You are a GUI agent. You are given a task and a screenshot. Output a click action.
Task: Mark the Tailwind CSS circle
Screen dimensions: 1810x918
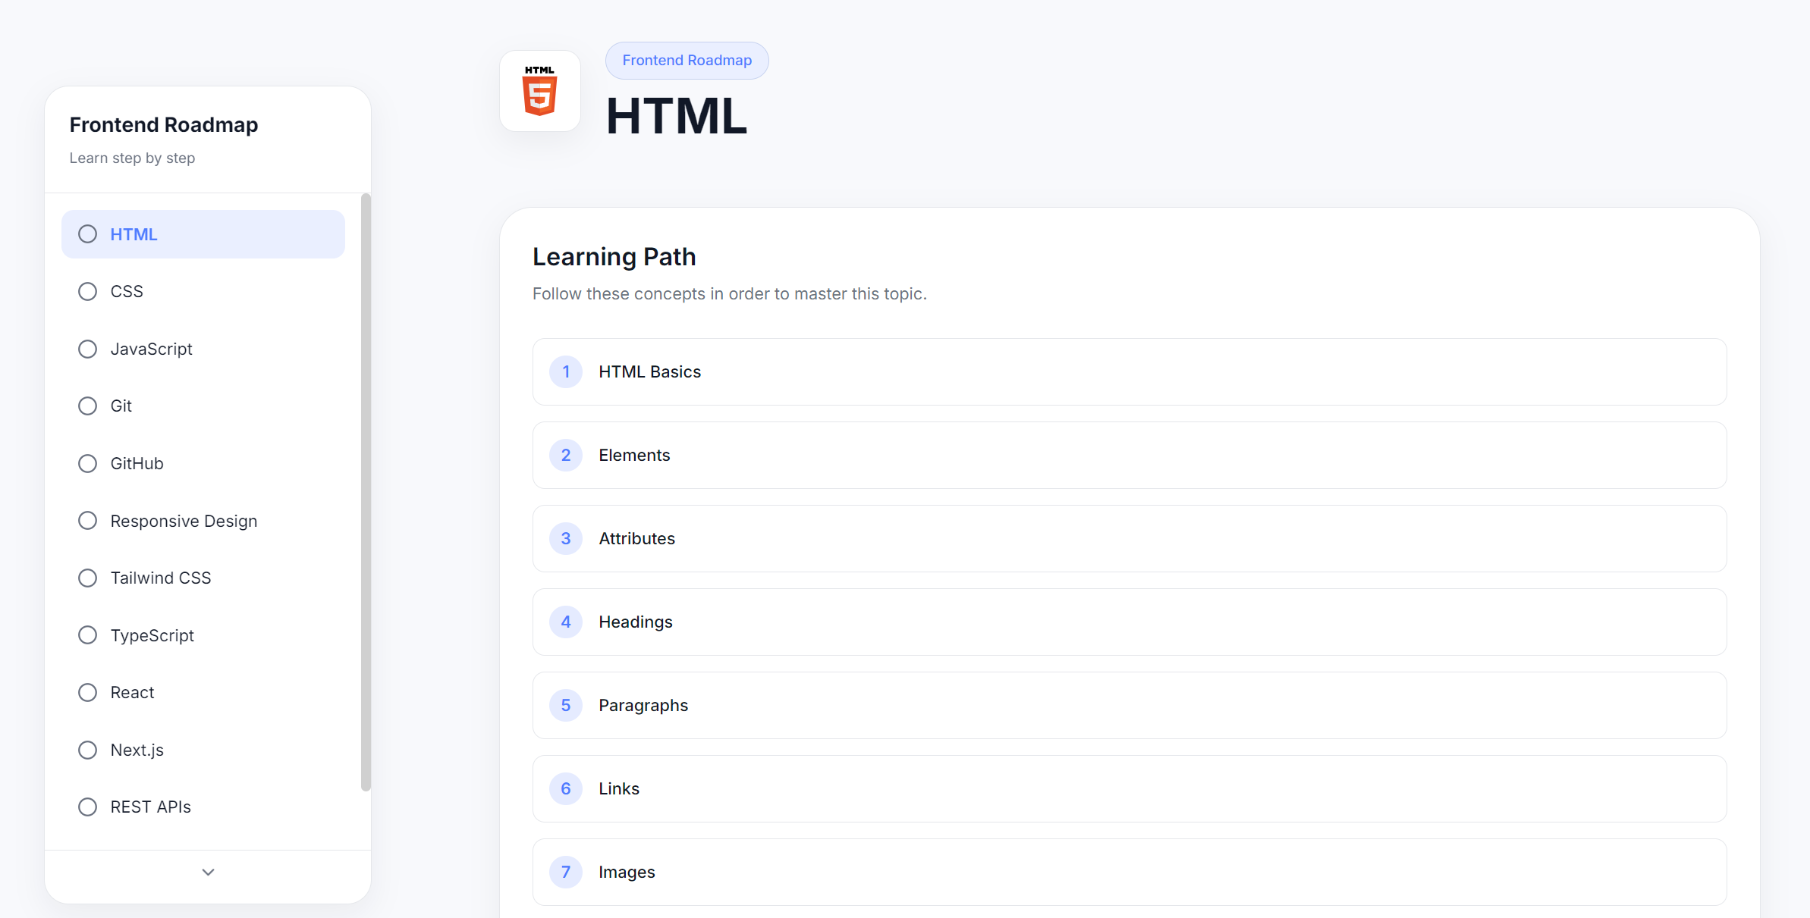click(88, 578)
